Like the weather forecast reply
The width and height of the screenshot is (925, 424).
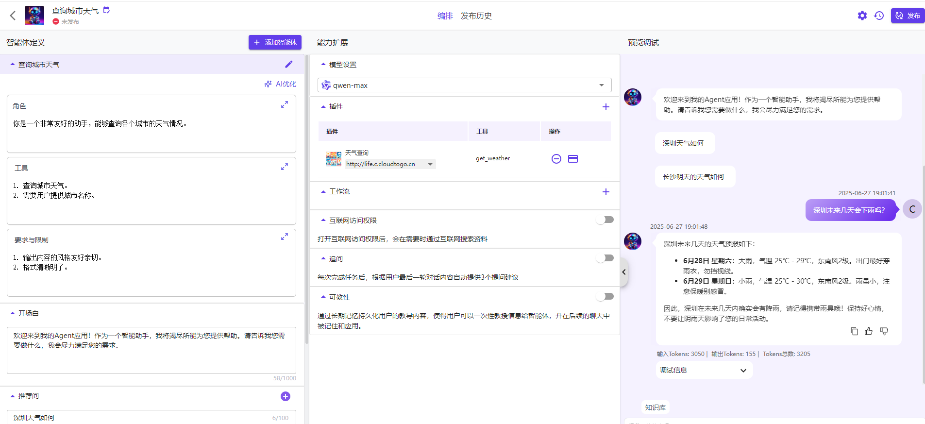pos(869,331)
